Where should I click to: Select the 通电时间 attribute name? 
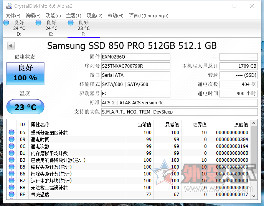(x=40, y=139)
